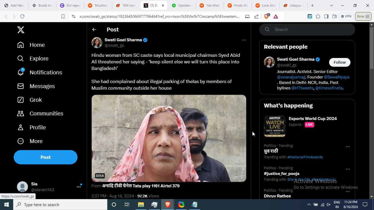Screen dimensions: 374x210
Task: Toggle the Brave VPN button
Action: [x=346, y=16]
